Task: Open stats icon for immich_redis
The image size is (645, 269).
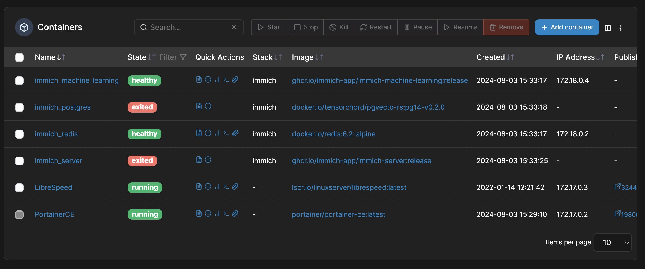Action: [x=217, y=133]
